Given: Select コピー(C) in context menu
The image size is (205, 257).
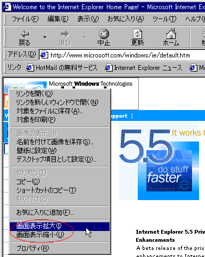Looking at the screenshot, I should point(60,182).
